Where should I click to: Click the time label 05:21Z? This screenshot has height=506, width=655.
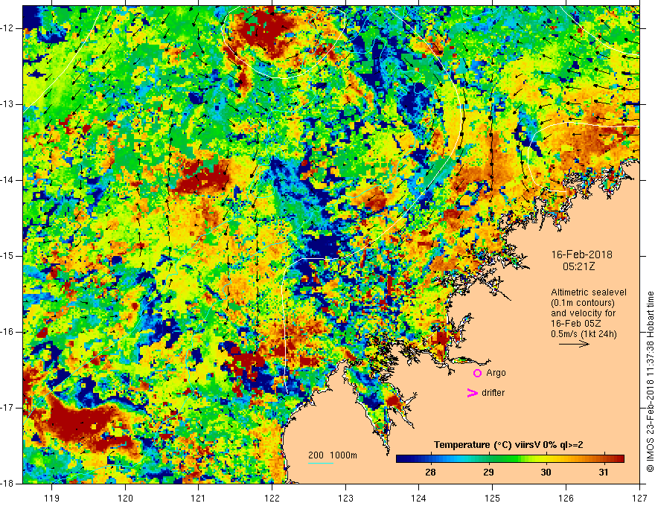(579, 266)
